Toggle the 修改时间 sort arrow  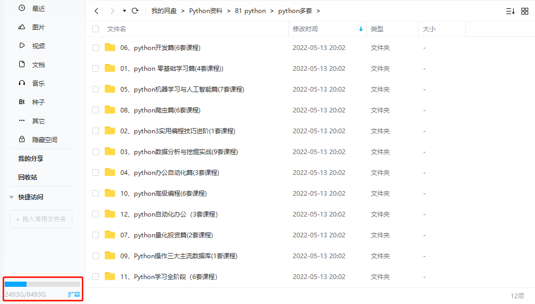tap(360, 29)
